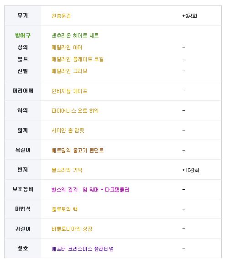Select the 인비지블 케이프 shoulder item
The width and height of the screenshot is (229, 265).
point(69,91)
